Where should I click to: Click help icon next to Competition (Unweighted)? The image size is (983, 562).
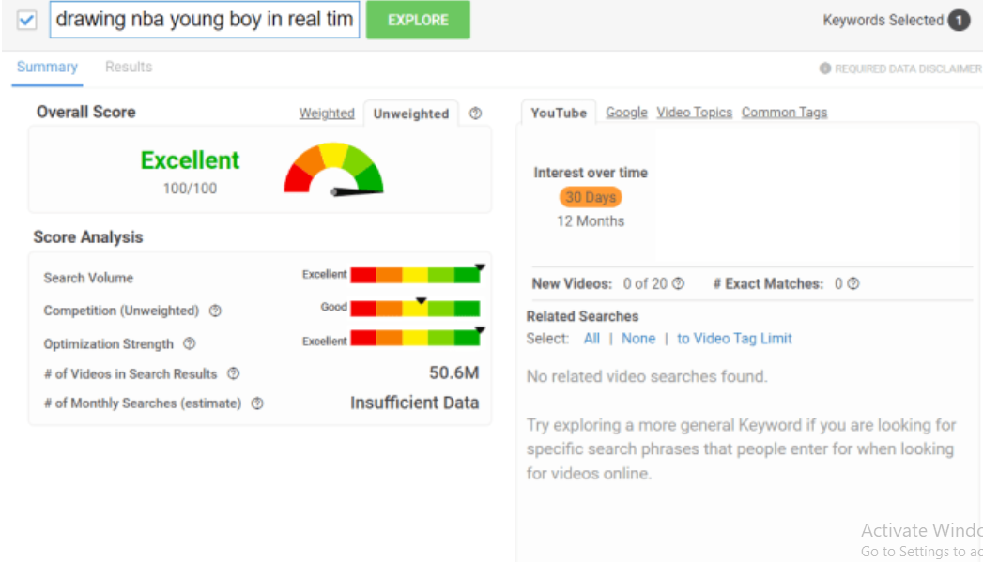[215, 311]
